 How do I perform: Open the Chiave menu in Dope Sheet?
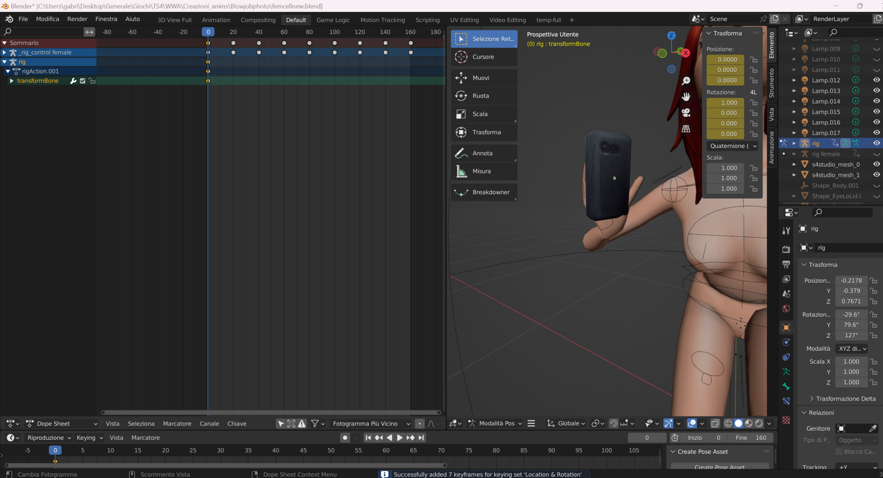237,424
